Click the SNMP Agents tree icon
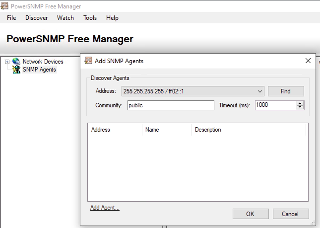Screen dimensions: 320x228 click(x=16, y=70)
